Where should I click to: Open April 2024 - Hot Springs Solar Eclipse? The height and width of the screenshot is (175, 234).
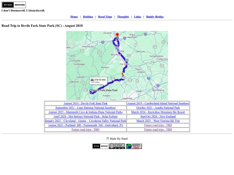(x=85, y=116)
